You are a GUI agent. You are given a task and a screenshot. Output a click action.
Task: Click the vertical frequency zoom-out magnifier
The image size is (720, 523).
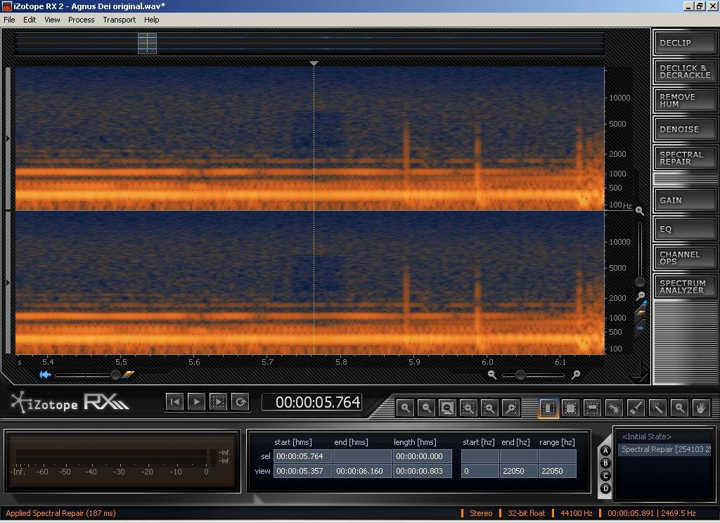tap(640, 296)
